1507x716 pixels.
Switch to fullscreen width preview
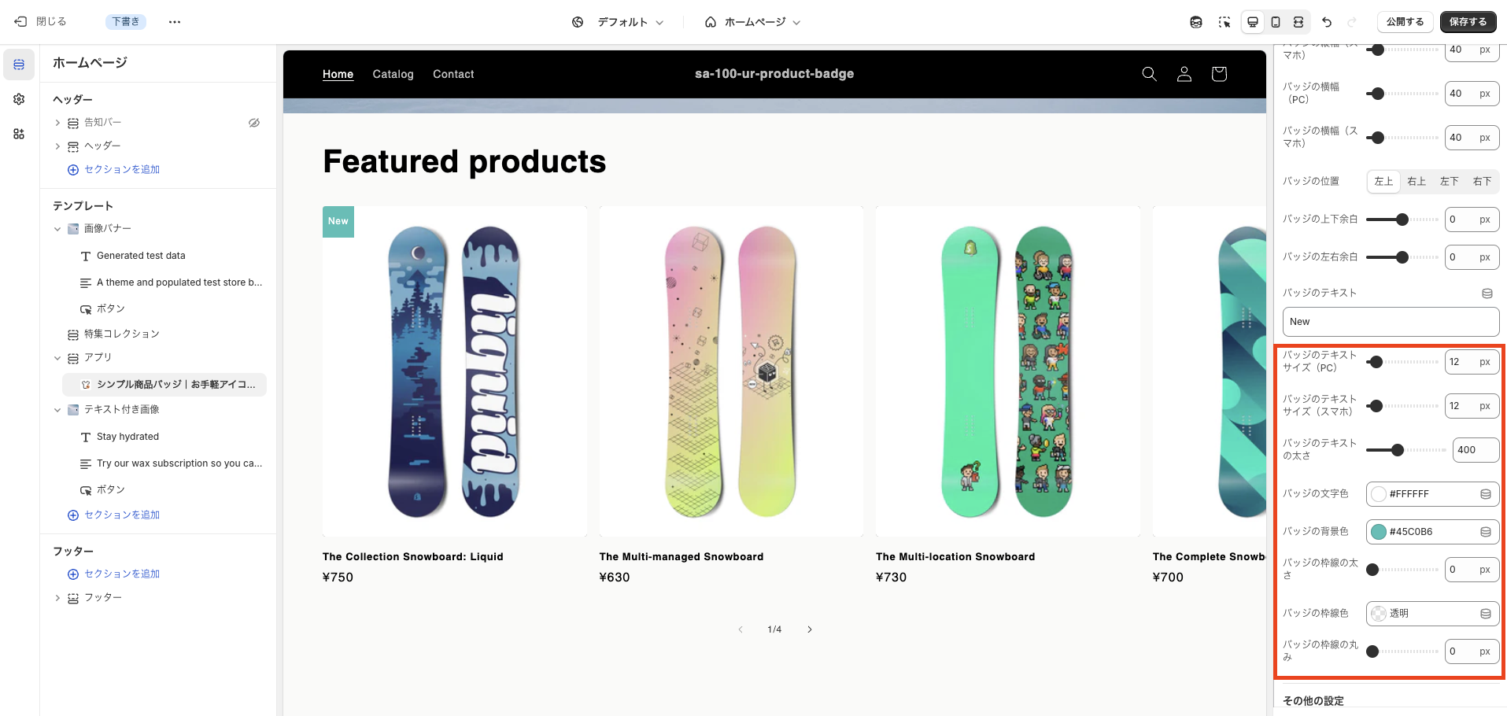[x=1298, y=22]
